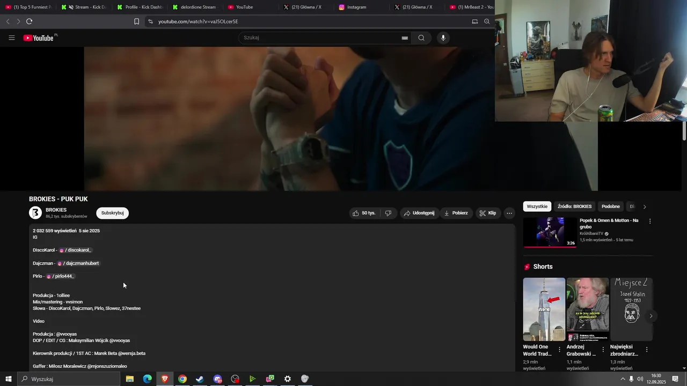Open File Explorer from taskbar

point(129,379)
